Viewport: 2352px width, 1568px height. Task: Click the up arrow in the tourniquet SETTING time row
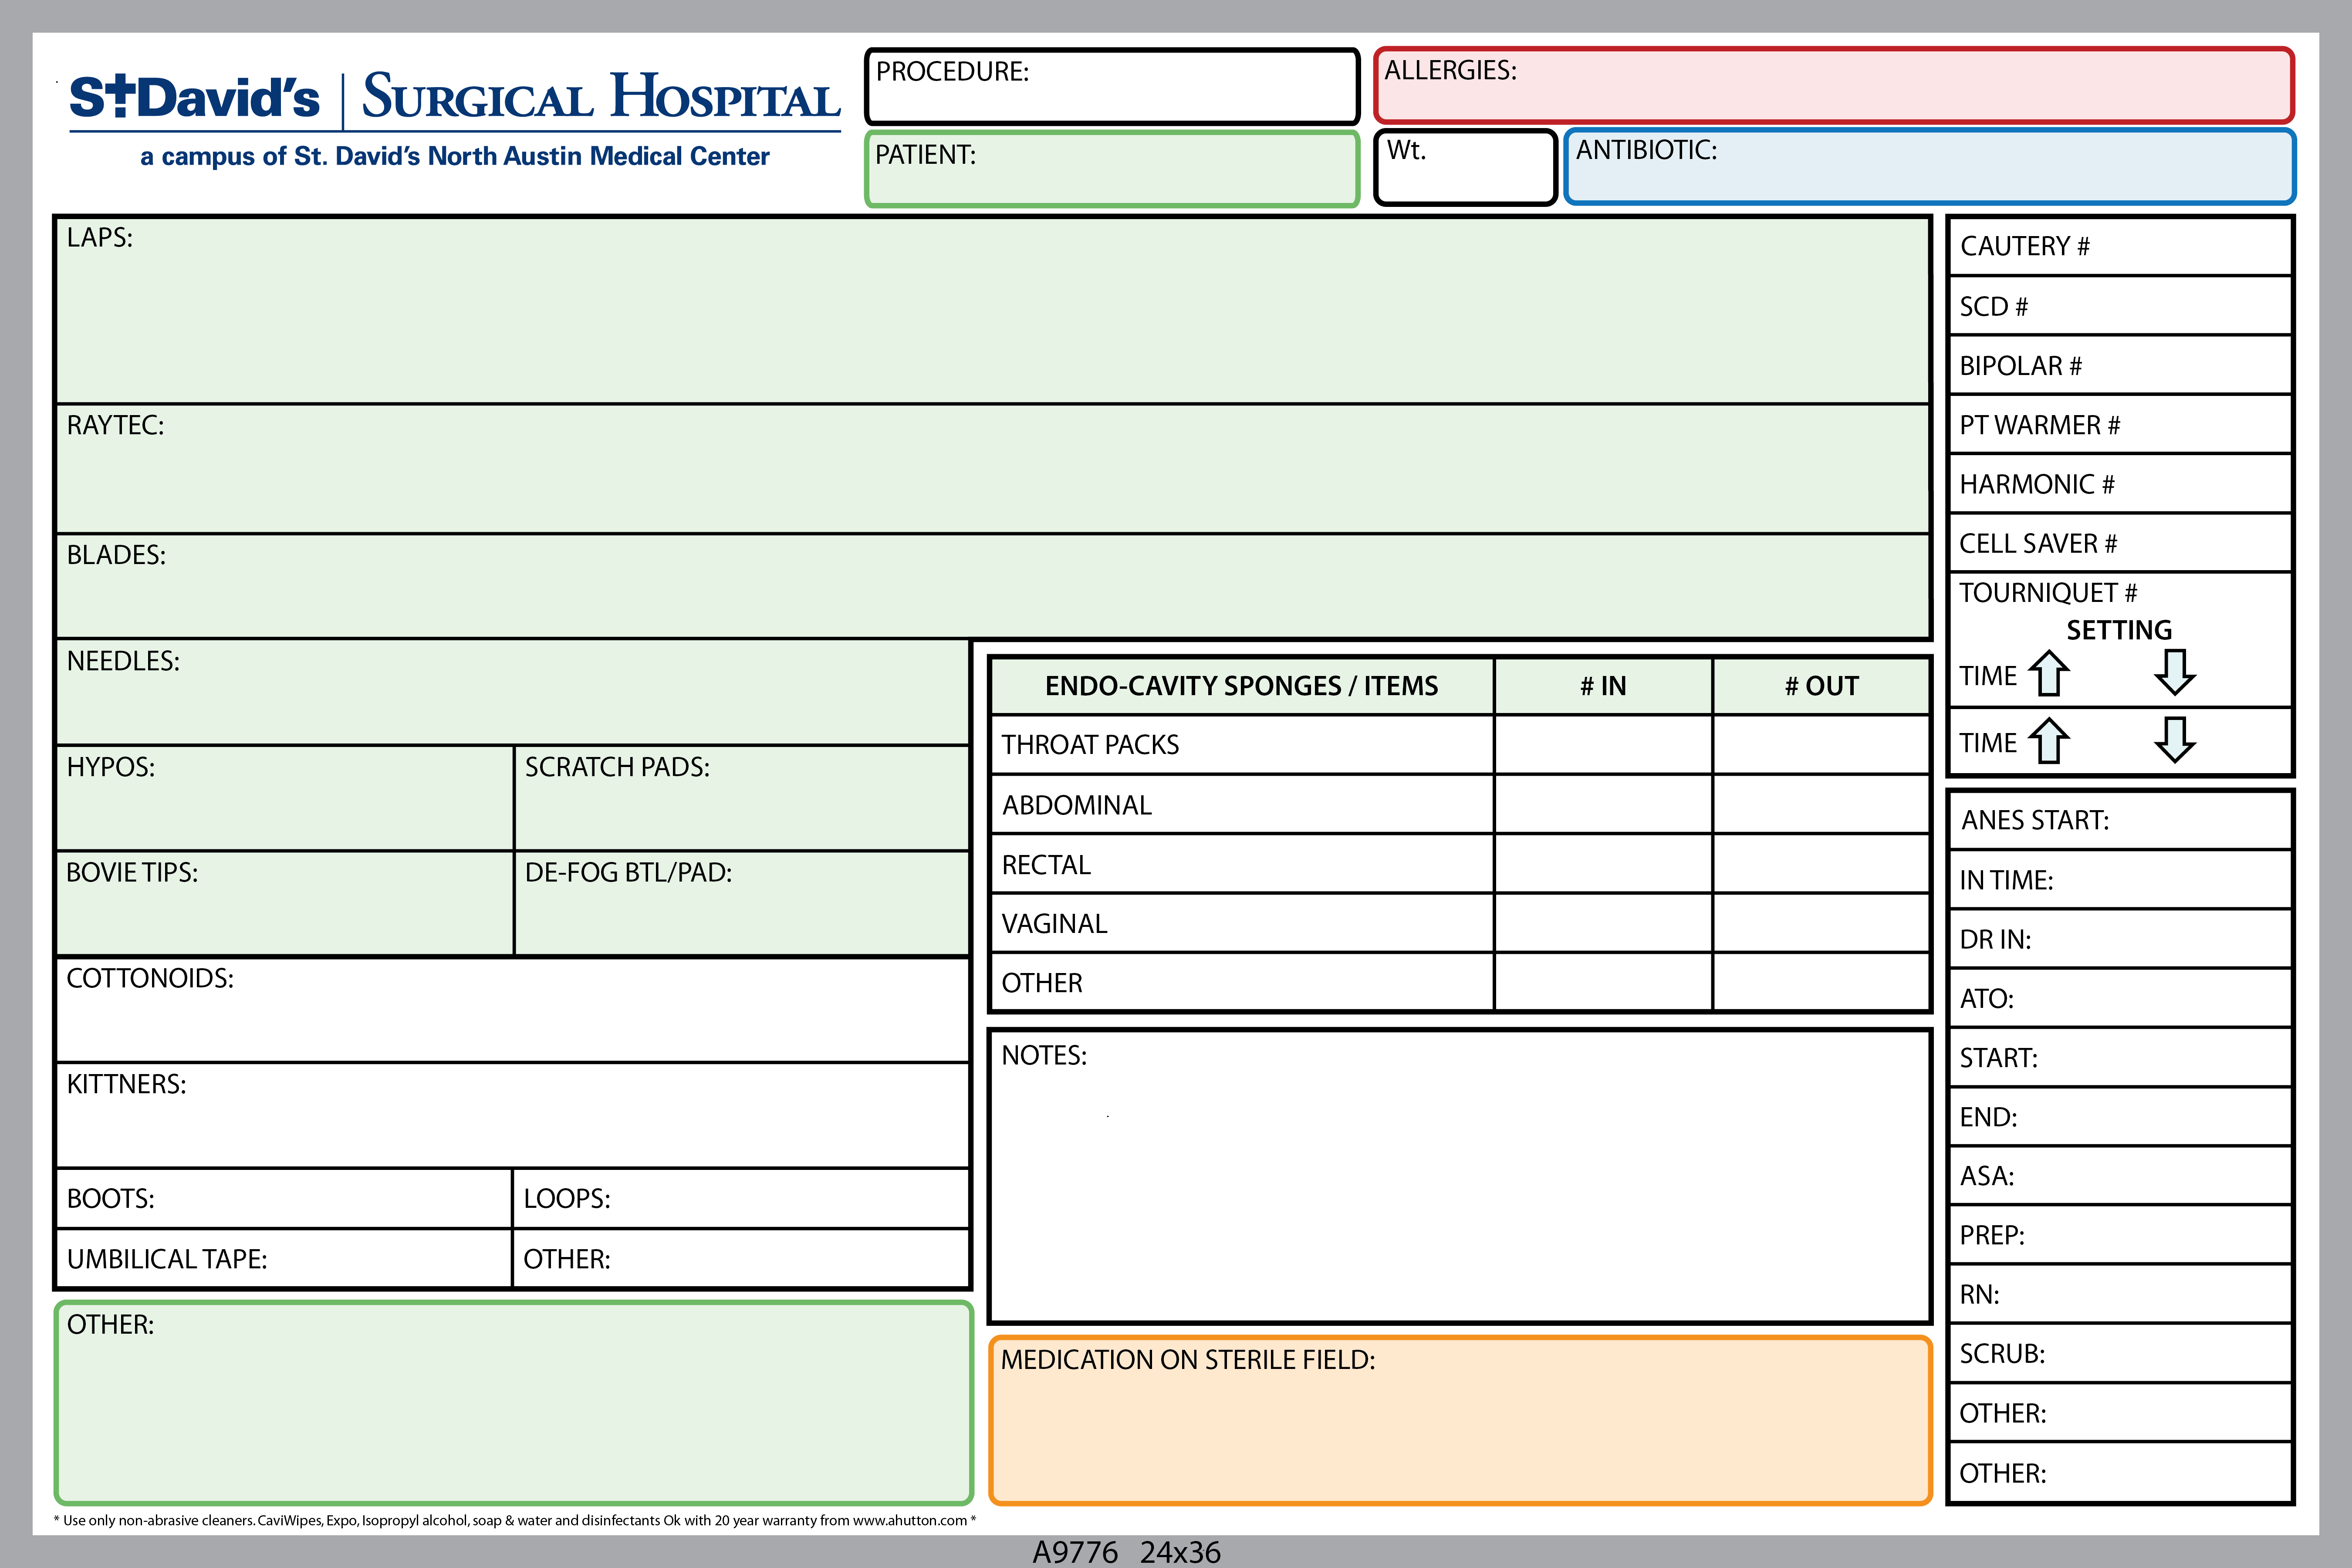2049,673
